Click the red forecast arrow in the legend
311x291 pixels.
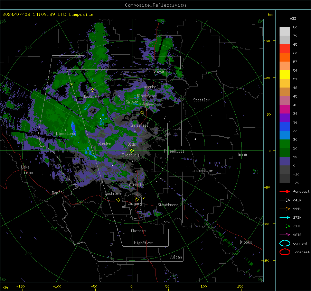click(x=285, y=191)
